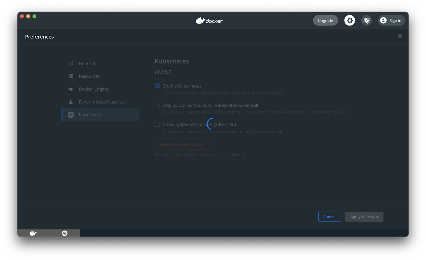
Task: Click the Kubernetes wheel icon in sidebar
Action: [71, 114]
